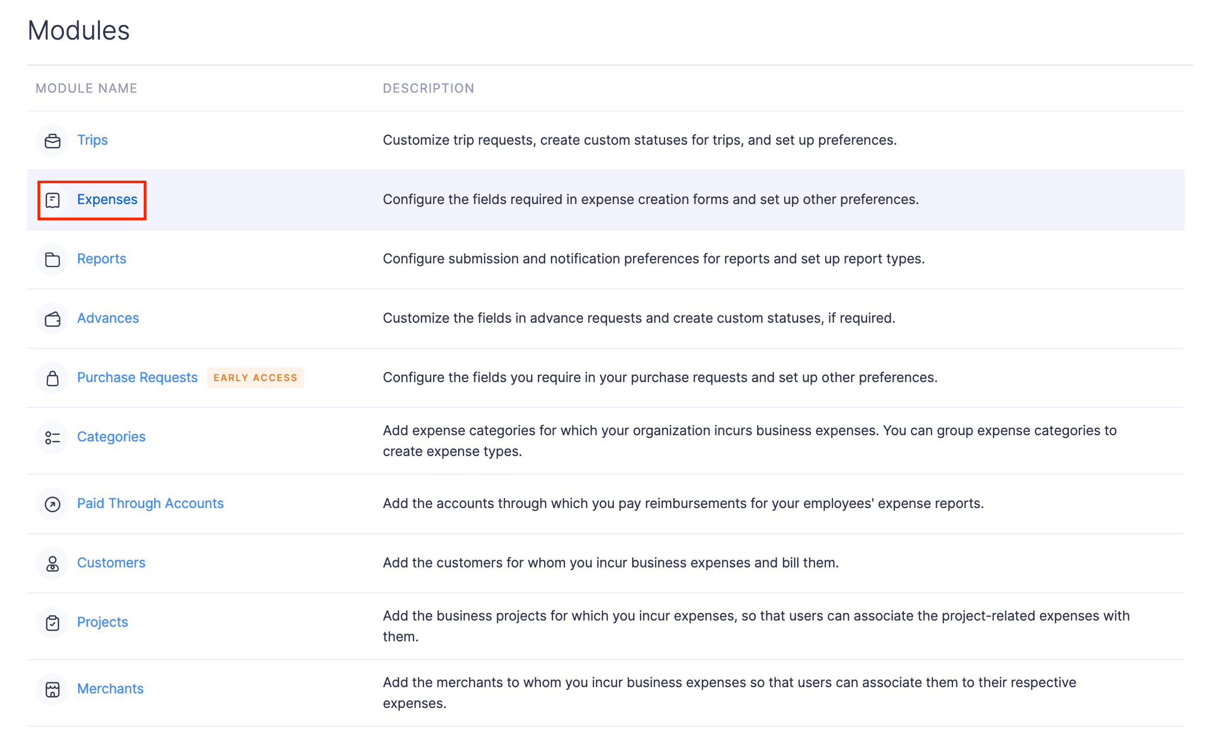Viewport: 1210px width, 734px height.
Task: Click the Expenses receipt icon
Action: coord(53,200)
